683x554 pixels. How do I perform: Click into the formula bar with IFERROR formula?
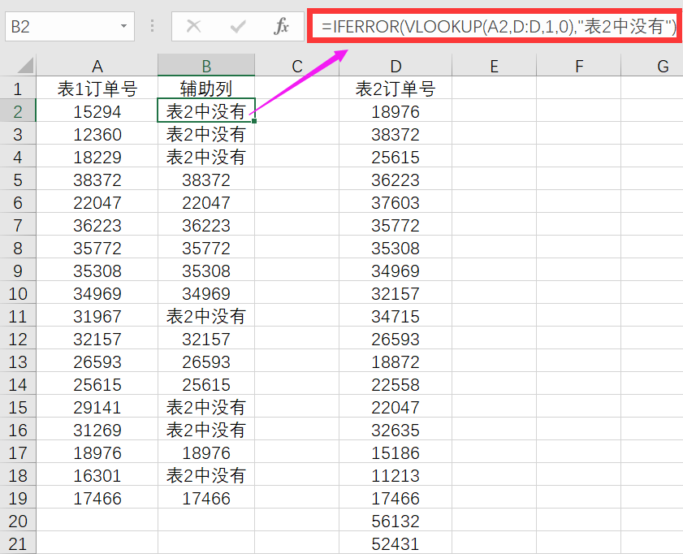click(495, 26)
